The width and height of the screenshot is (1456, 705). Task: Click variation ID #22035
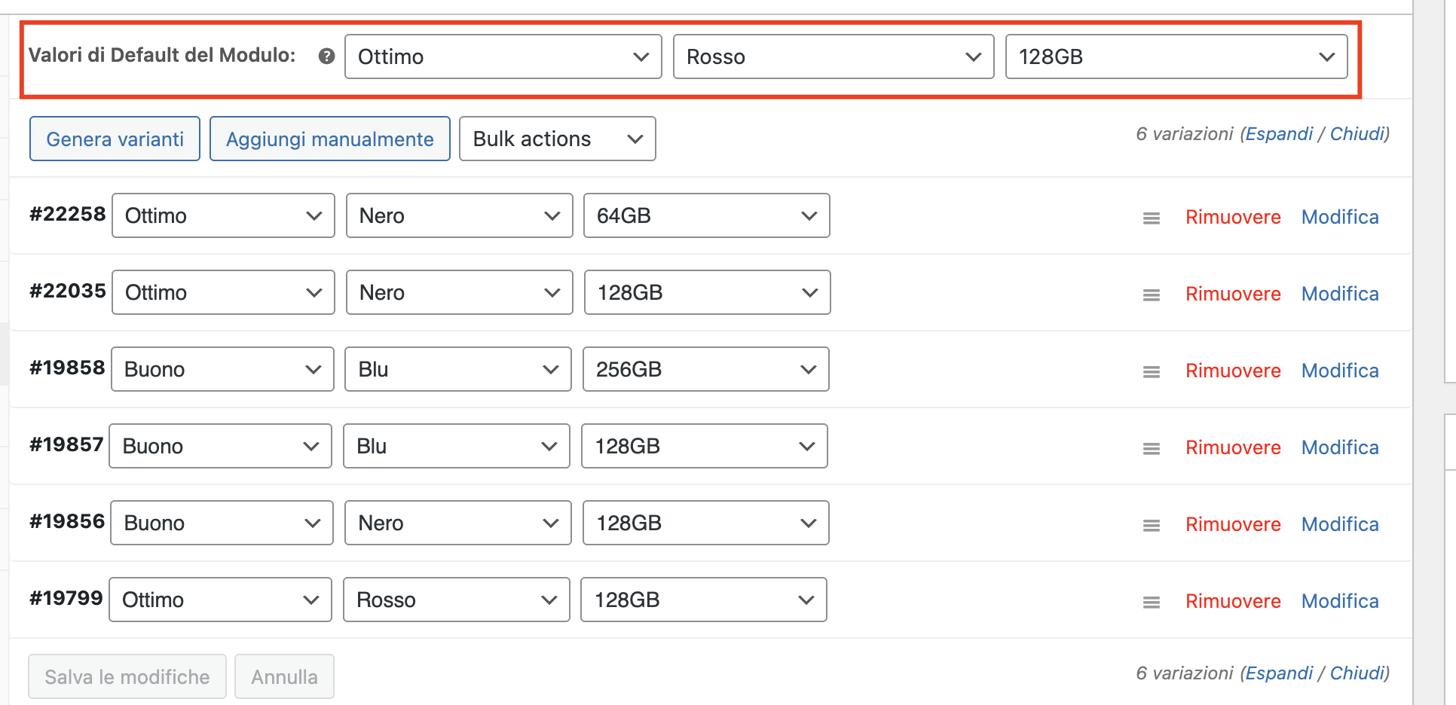coord(68,291)
